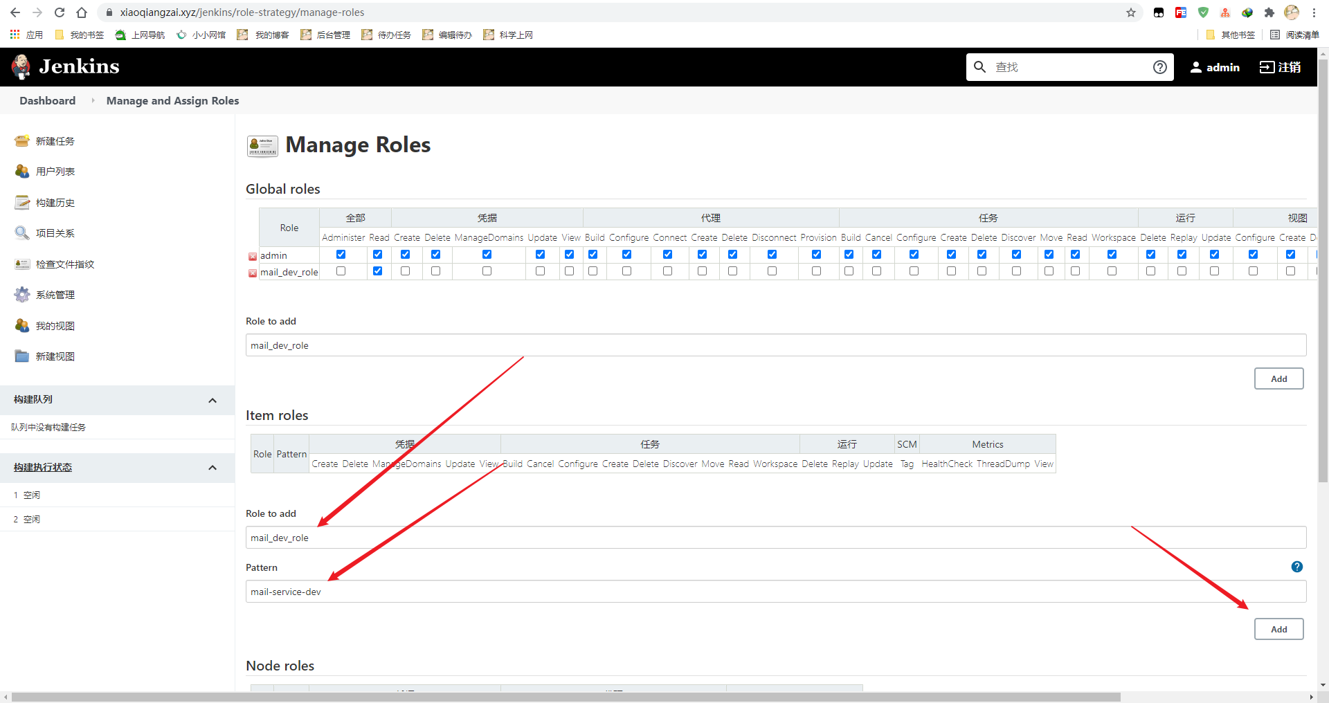1329x703 pixels.
Task: Toggle ManageDomains for mail_dev_role
Action: coord(487,271)
